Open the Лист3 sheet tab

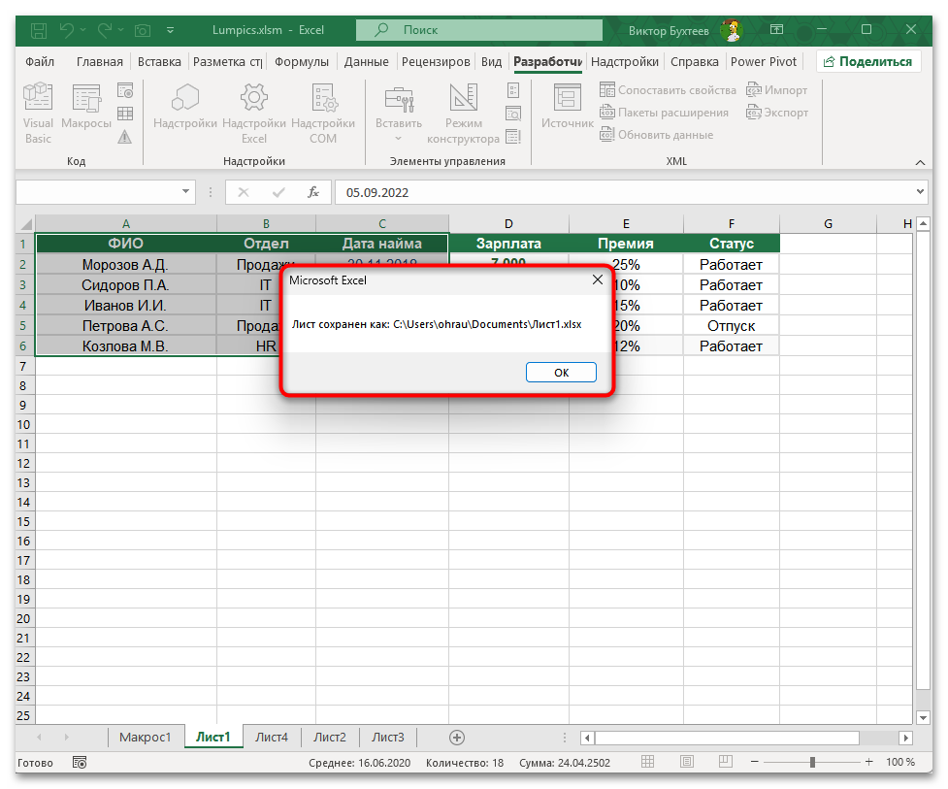387,737
